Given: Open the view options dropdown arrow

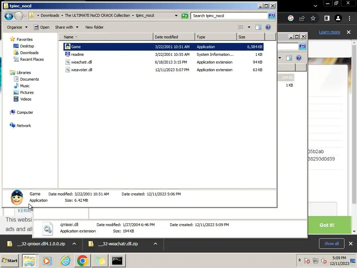Looking at the screenshot, I should [x=249, y=27].
